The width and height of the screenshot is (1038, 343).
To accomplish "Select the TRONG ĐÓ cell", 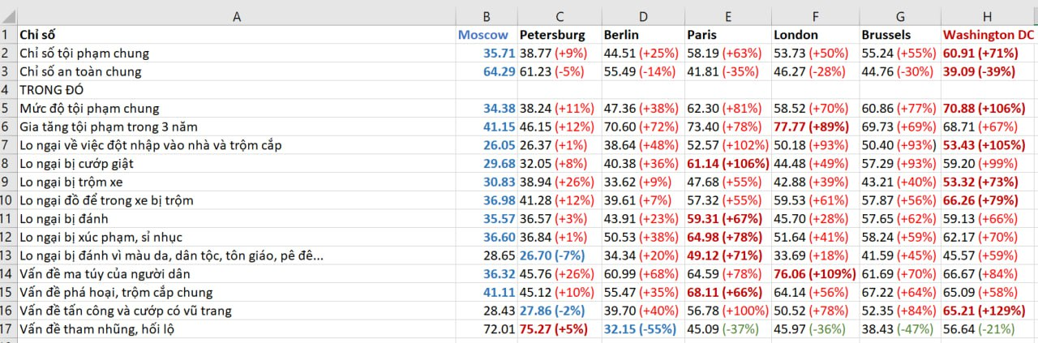I will tap(50, 90).
